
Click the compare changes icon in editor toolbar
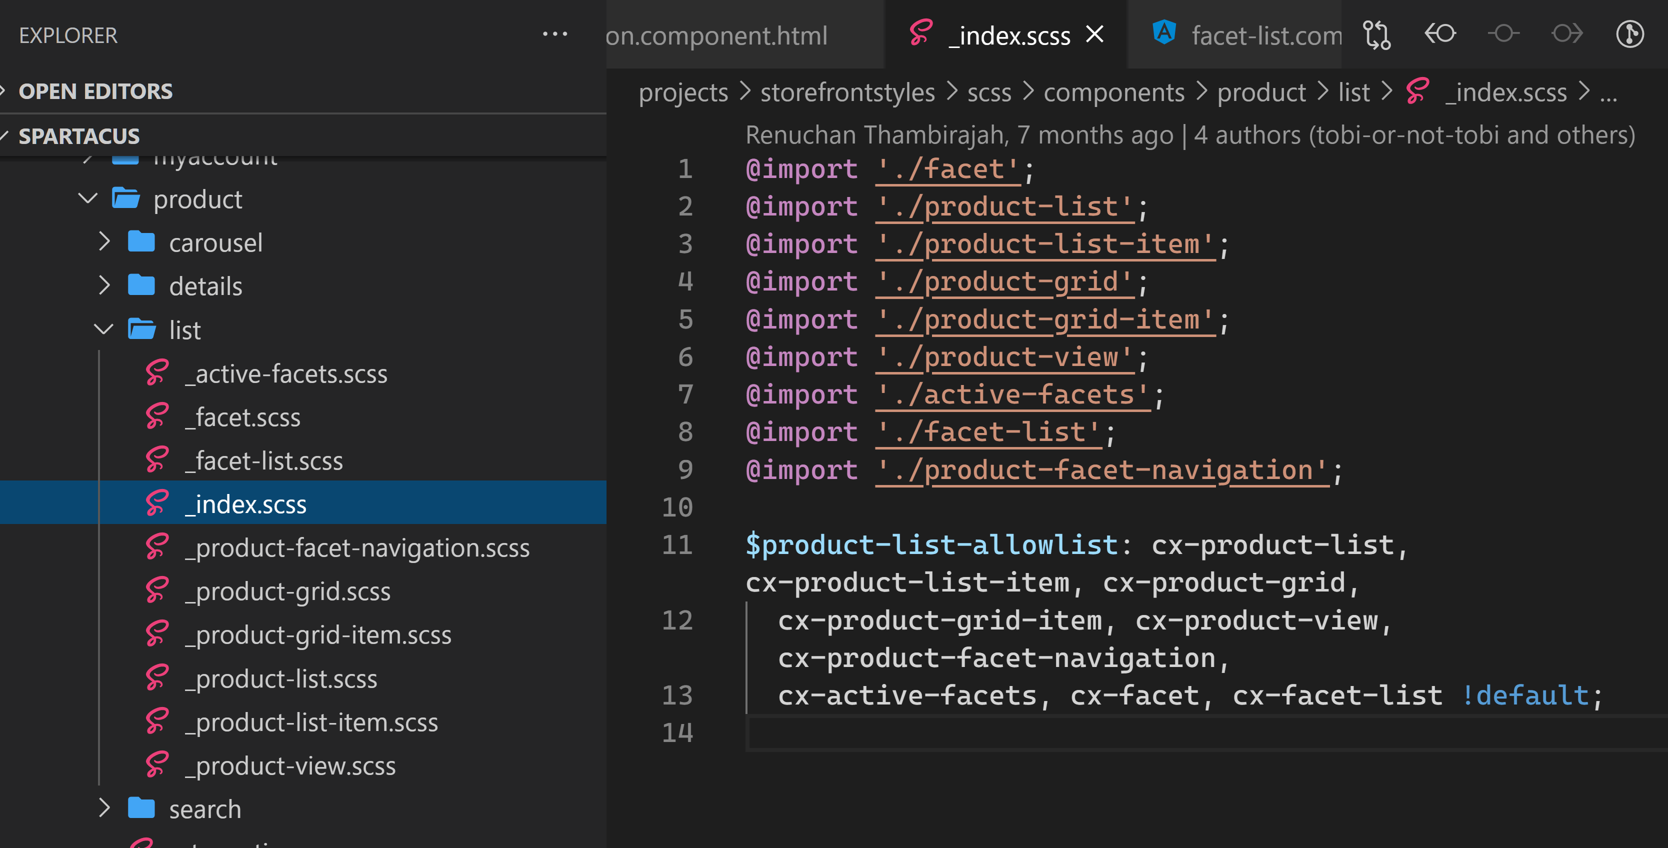point(1376,34)
